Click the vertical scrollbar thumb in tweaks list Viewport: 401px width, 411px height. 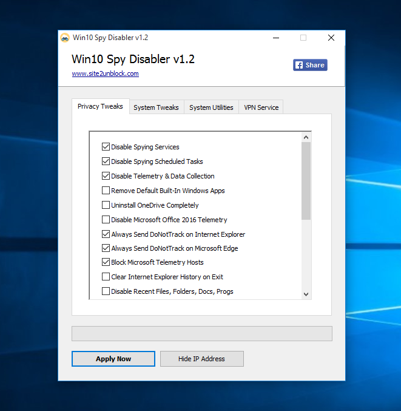click(306, 181)
